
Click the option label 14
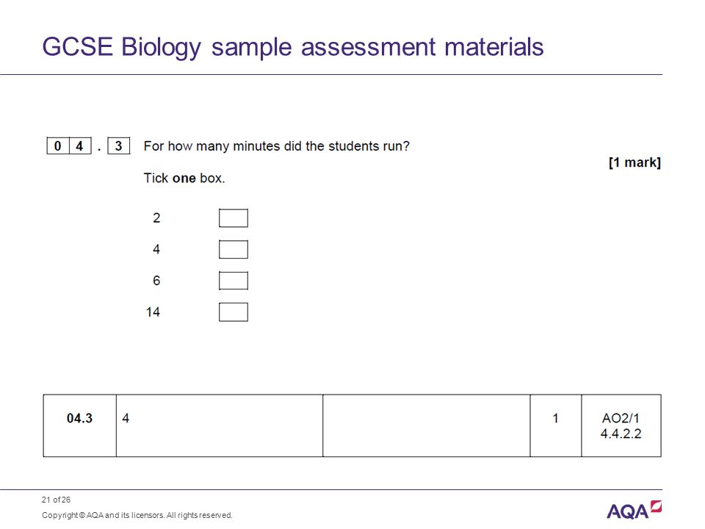[153, 312]
